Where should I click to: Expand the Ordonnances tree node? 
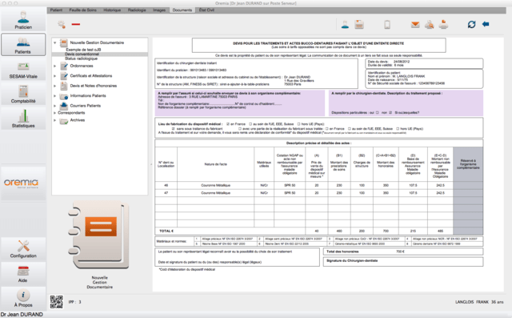tap(55, 66)
